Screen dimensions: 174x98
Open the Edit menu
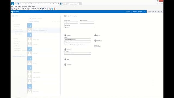(16, 6)
